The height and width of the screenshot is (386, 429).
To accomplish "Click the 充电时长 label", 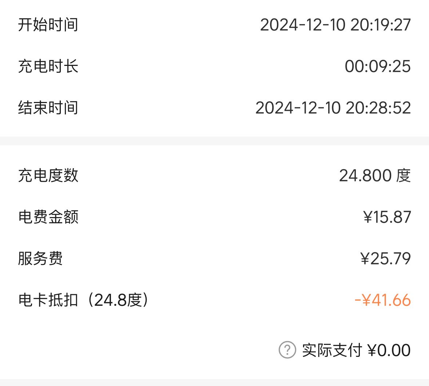I will [x=48, y=66].
